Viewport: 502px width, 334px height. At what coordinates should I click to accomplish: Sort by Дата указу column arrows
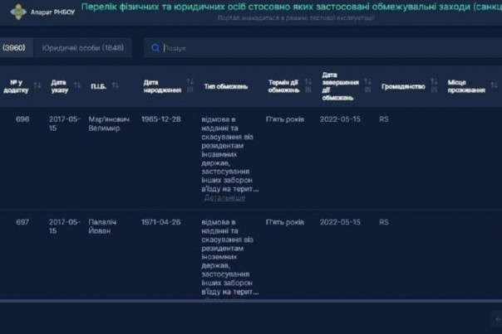76,85
